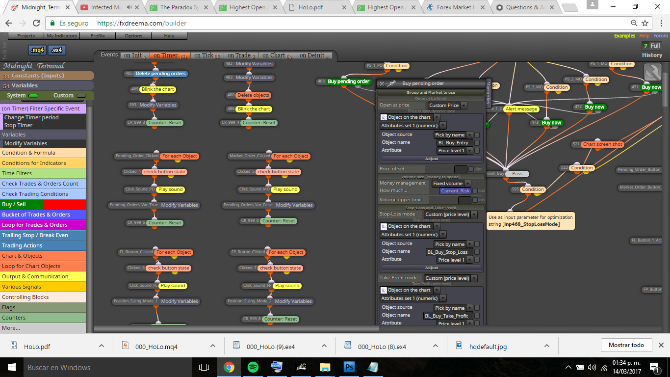Image resolution: width=670 pixels, height=377 pixels.
Task: Launch Photoshop from the Windows taskbar
Action: coord(349,367)
